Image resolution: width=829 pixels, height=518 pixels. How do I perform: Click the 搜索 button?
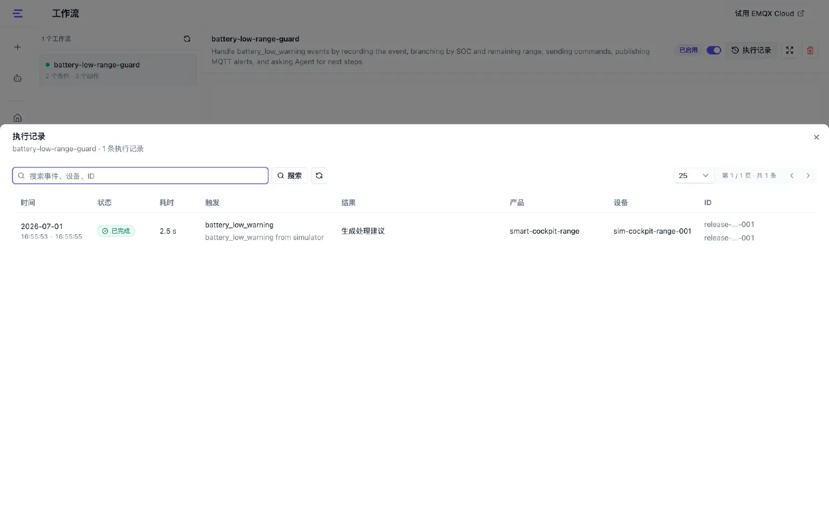(x=289, y=175)
